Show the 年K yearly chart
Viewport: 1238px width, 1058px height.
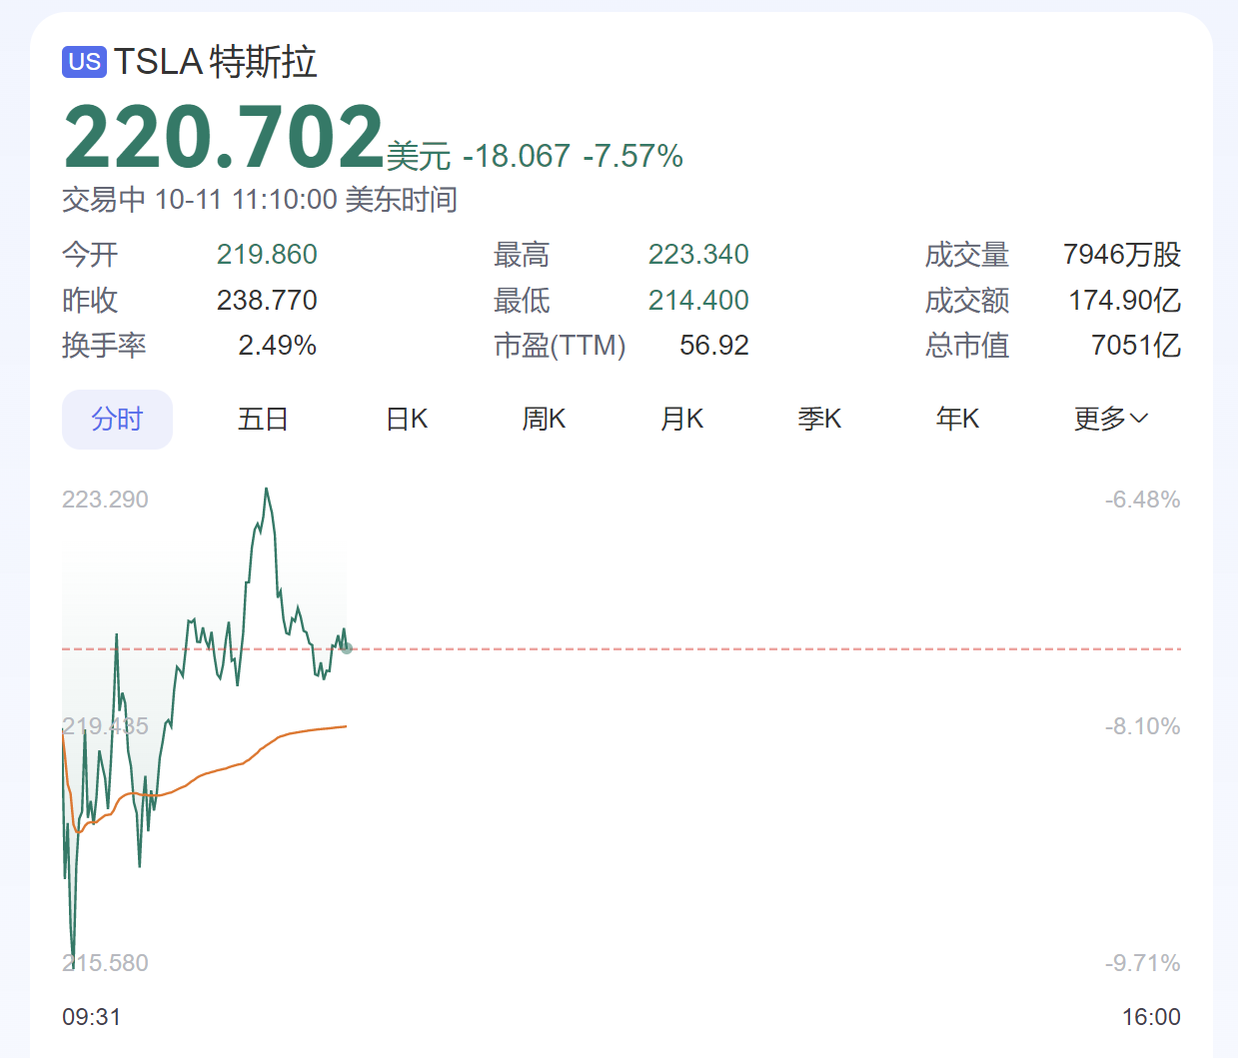(957, 420)
